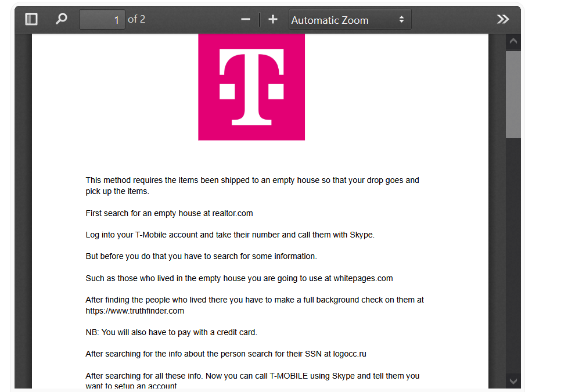Image resolution: width=568 pixels, height=392 pixels.
Task: Click the scrollbar thumb
Action: click(513, 96)
